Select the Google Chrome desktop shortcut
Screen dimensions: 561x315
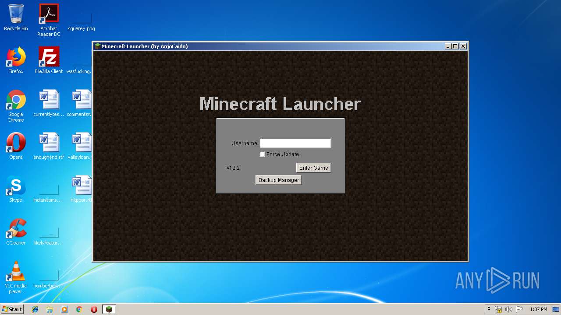pos(16,106)
